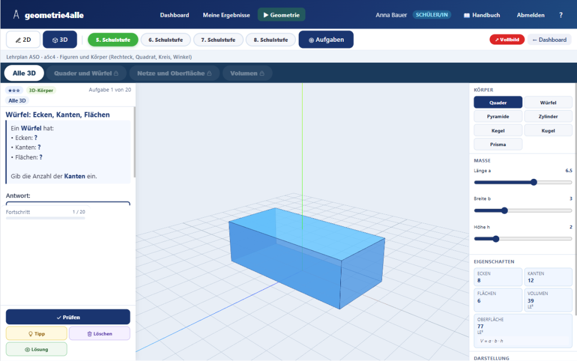
Task: Open the Handbuch book link
Action: click(x=482, y=15)
